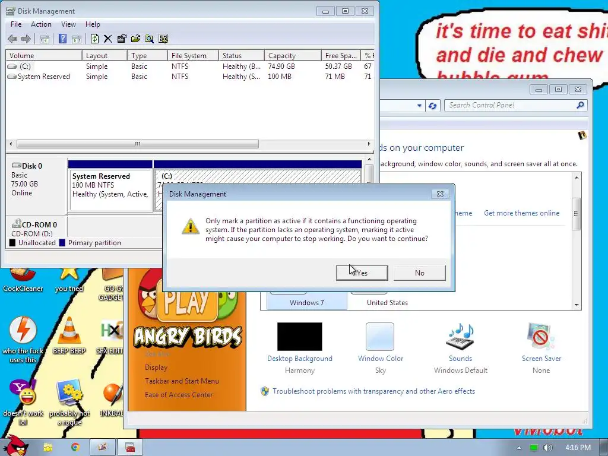Toggle the action pane toolbar icon
This screenshot has width=608, height=456.
[77, 39]
